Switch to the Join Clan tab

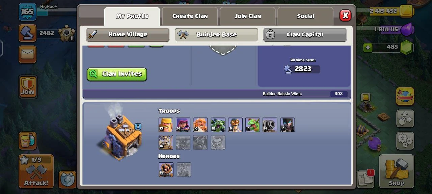tap(248, 16)
